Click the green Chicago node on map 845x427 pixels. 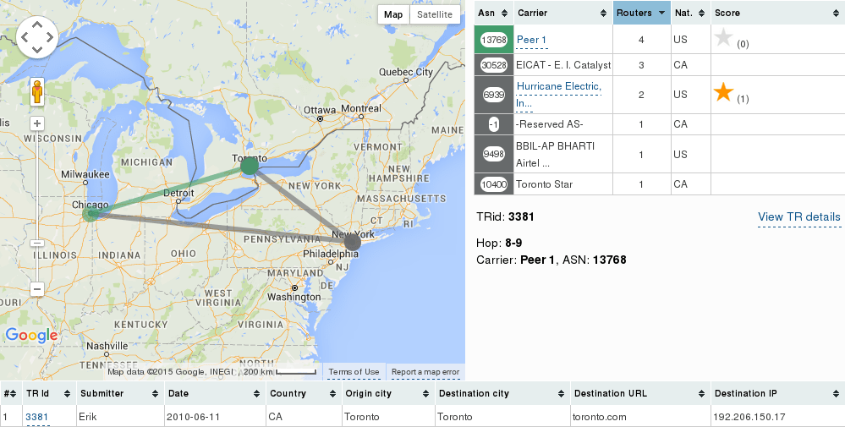click(x=91, y=214)
